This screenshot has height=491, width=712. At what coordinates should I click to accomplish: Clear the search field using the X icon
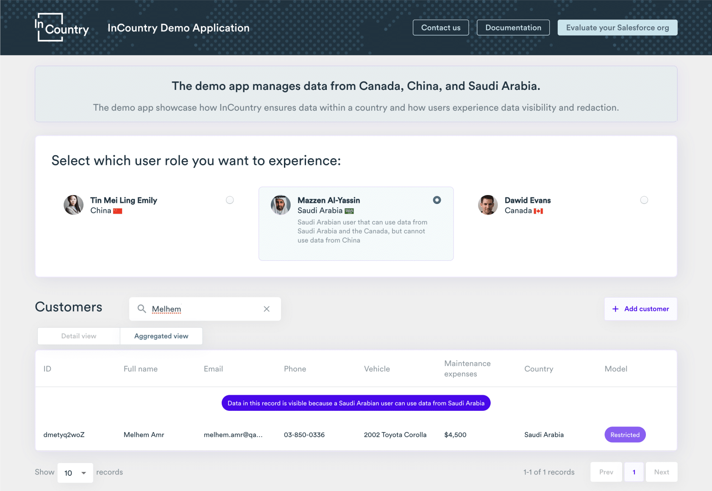(267, 309)
